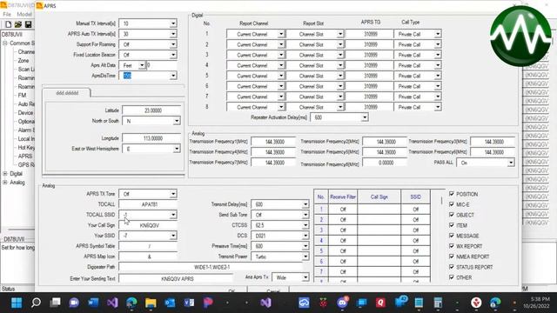Open APRS Auto TX Interval dropdown
This screenshot has height=313, width=557.
[x=173, y=34]
